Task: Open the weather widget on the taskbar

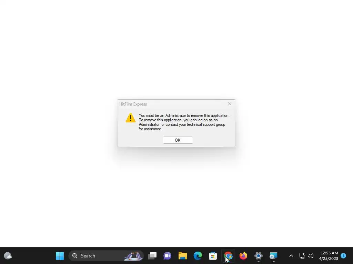Action: click(x=8, y=256)
